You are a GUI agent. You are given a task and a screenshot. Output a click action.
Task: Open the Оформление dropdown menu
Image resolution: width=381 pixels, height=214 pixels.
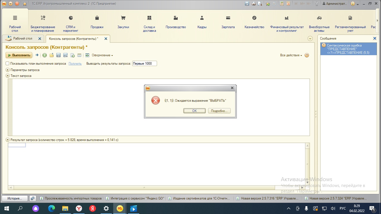click(x=102, y=55)
